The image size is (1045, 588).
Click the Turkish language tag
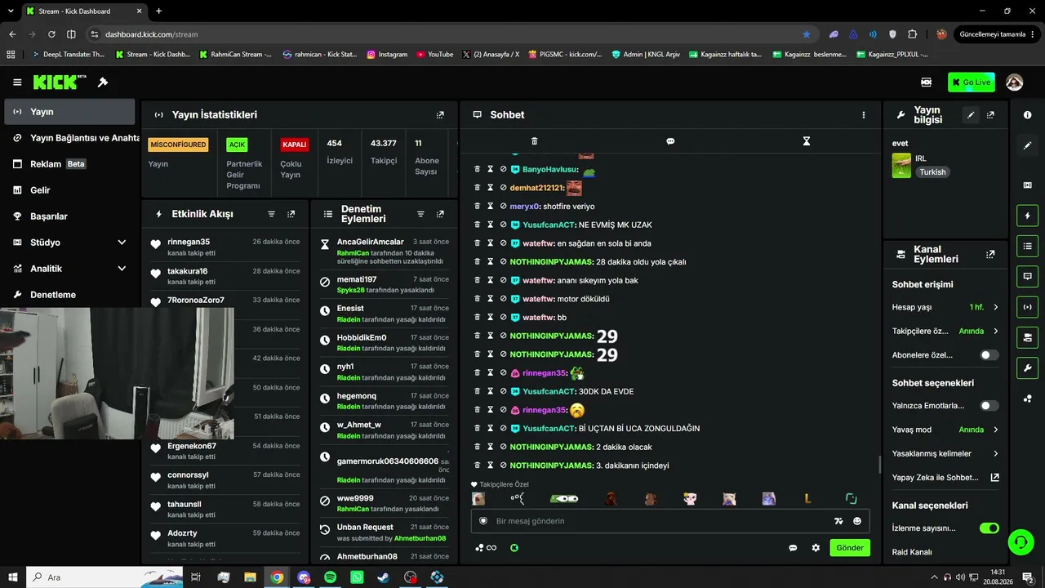click(932, 172)
